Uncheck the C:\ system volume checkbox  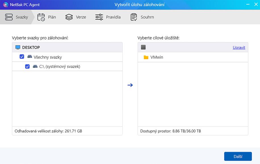click(x=28, y=67)
